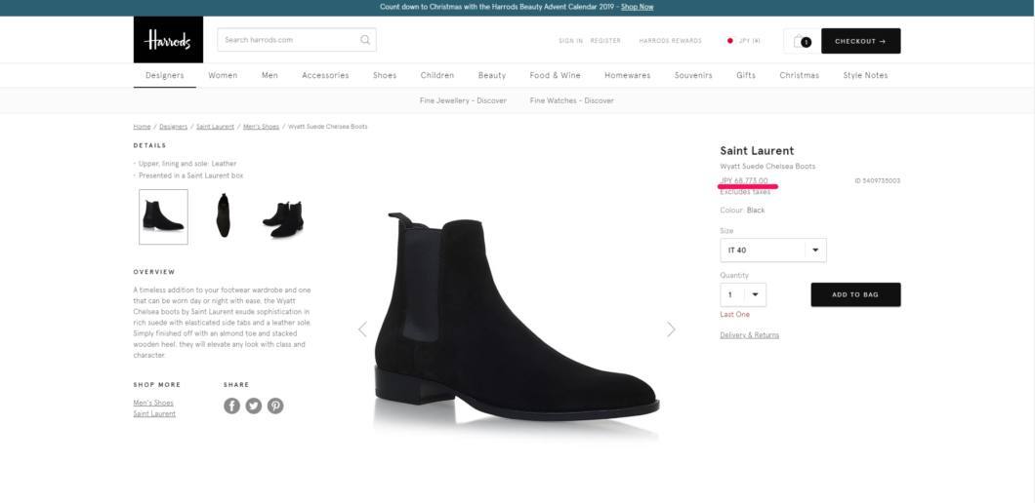Open the IT 40 size dropdown
This screenshot has height=503, width=1035.
(773, 251)
